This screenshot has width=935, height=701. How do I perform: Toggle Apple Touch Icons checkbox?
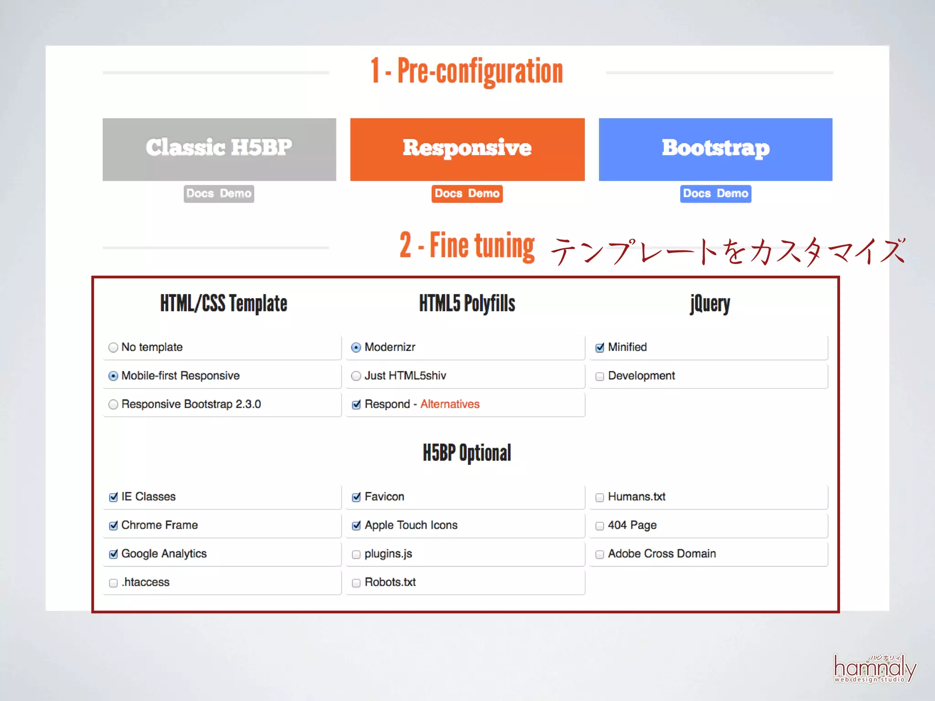pos(356,526)
